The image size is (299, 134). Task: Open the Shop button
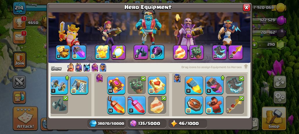click(x=274, y=118)
